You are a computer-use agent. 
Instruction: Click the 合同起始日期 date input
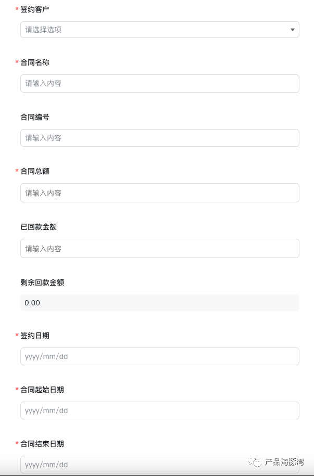click(159, 410)
